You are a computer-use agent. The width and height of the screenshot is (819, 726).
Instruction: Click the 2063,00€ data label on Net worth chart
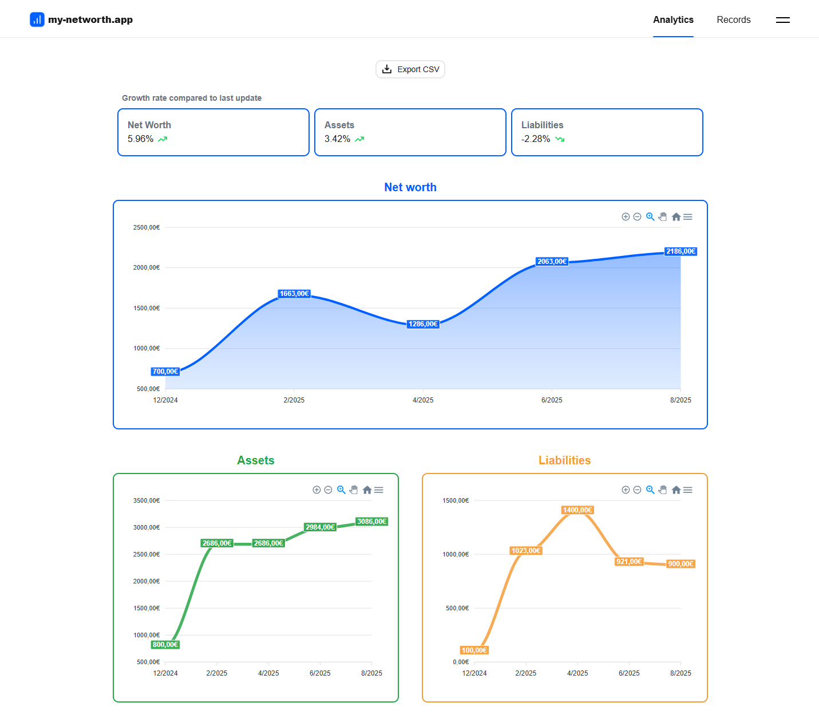[x=552, y=262]
